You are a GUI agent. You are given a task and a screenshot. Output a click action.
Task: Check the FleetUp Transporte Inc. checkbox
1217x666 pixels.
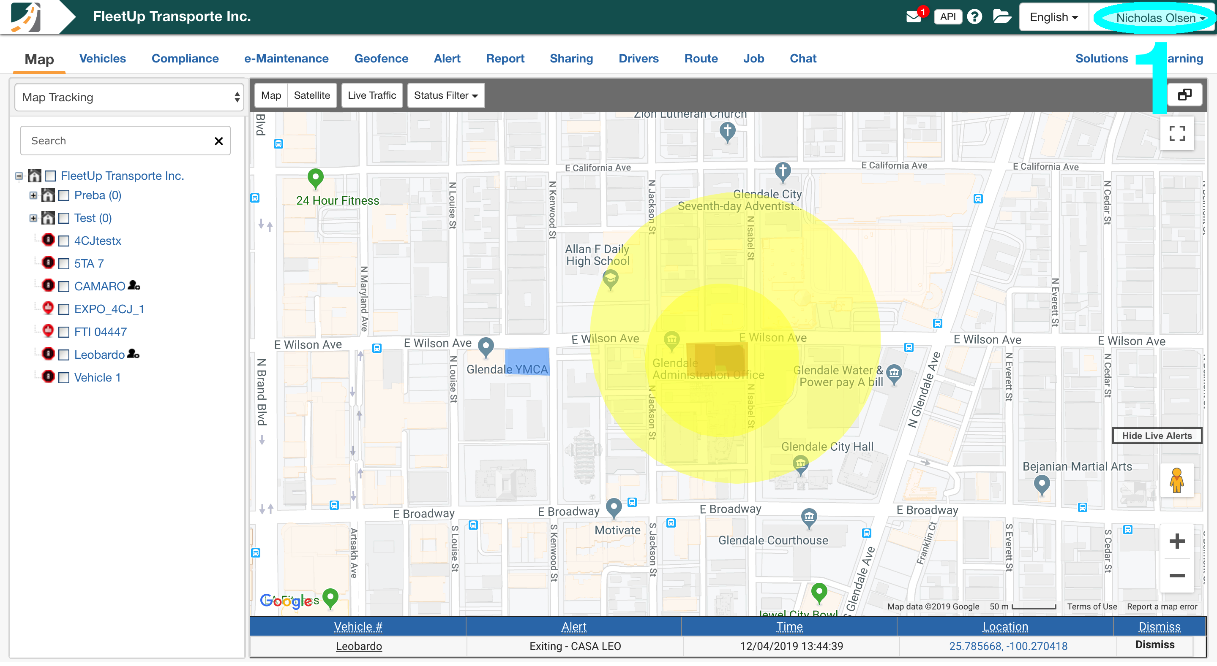pos(50,176)
